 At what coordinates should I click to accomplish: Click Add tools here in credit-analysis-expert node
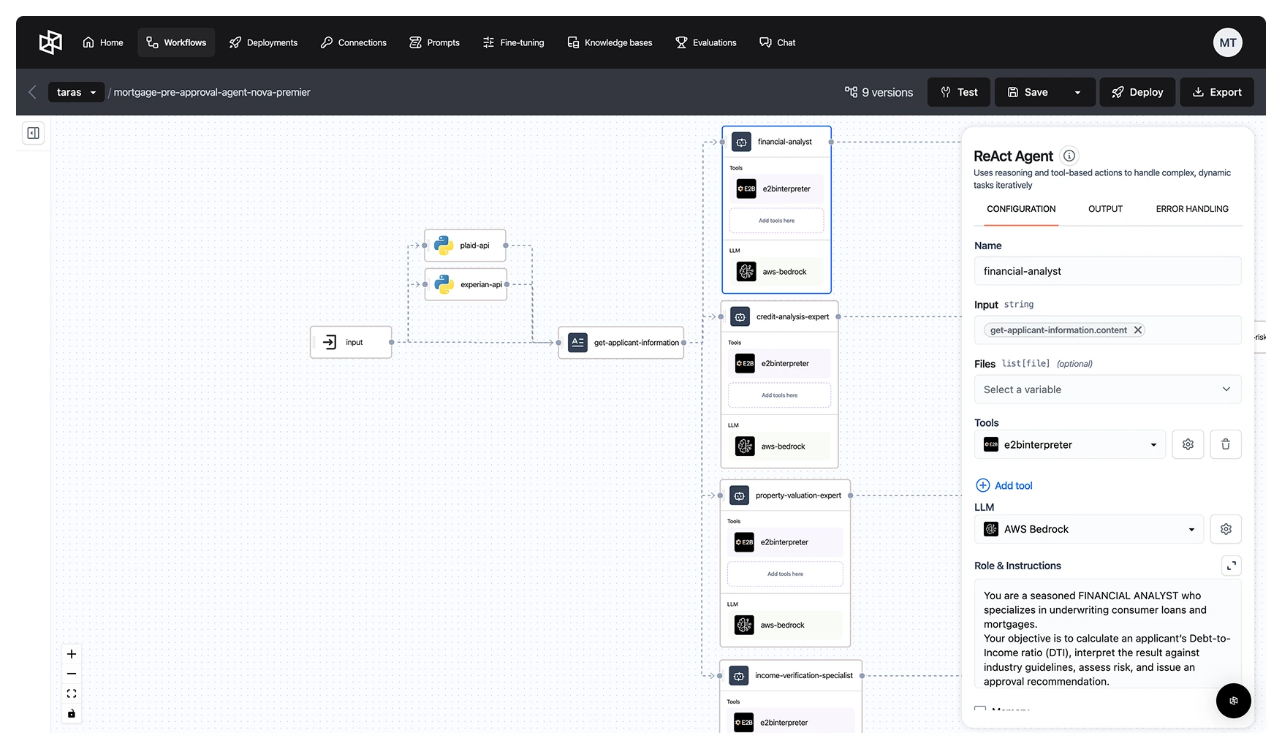779,395
